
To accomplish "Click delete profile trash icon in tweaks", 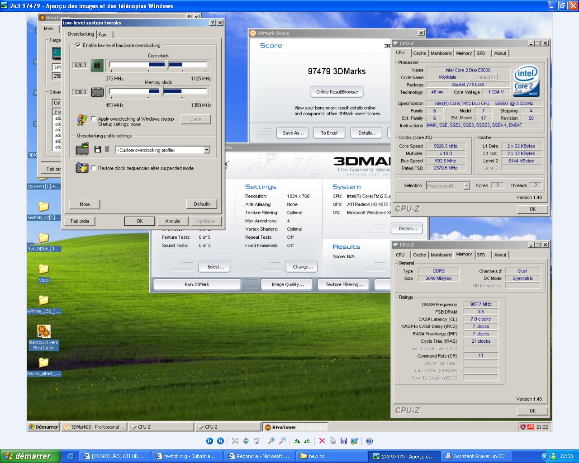I will coord(107,149).
